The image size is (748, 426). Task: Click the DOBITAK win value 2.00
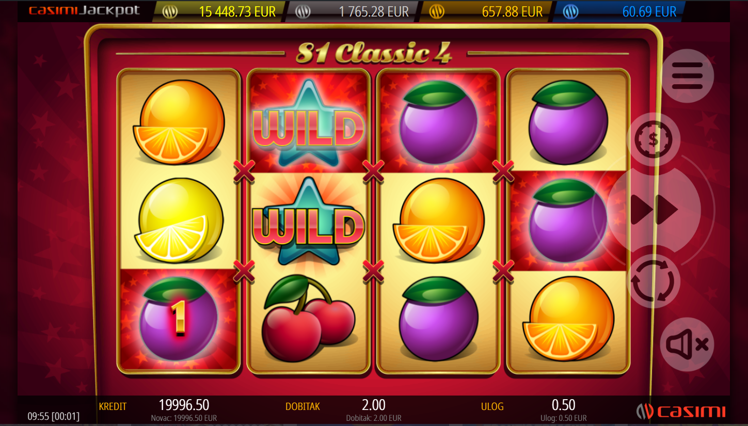pyautogui.click(x=374, y=405)
